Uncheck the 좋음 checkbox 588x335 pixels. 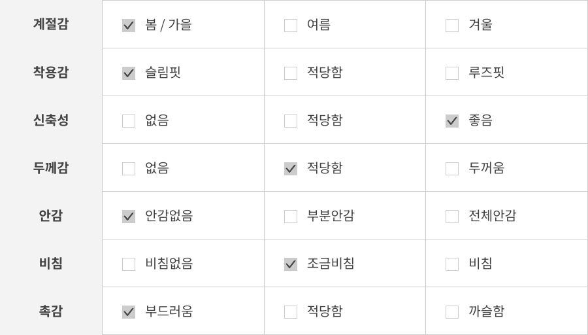(452, 121)
